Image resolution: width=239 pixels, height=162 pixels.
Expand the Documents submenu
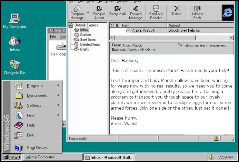[37, 95]
